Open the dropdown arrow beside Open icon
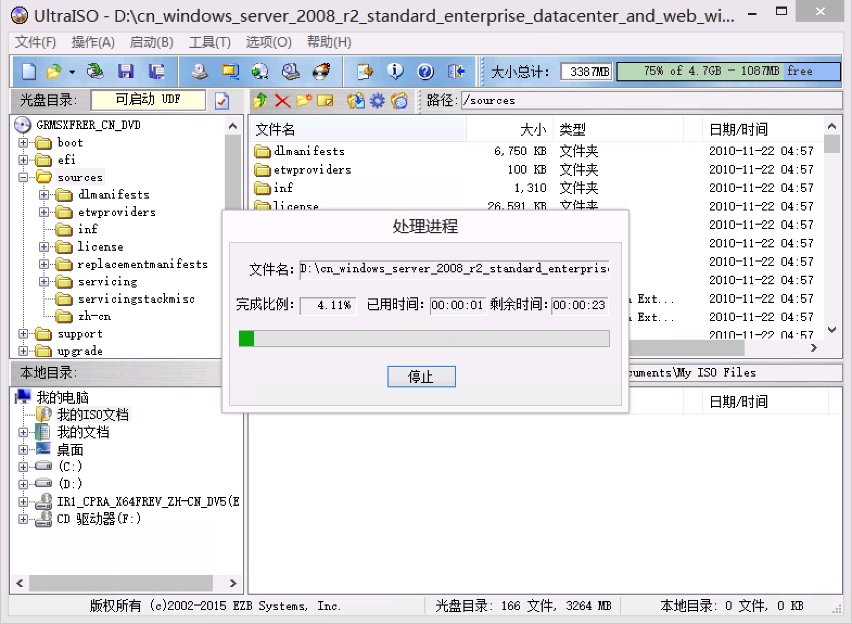 [x=72, y=72]
